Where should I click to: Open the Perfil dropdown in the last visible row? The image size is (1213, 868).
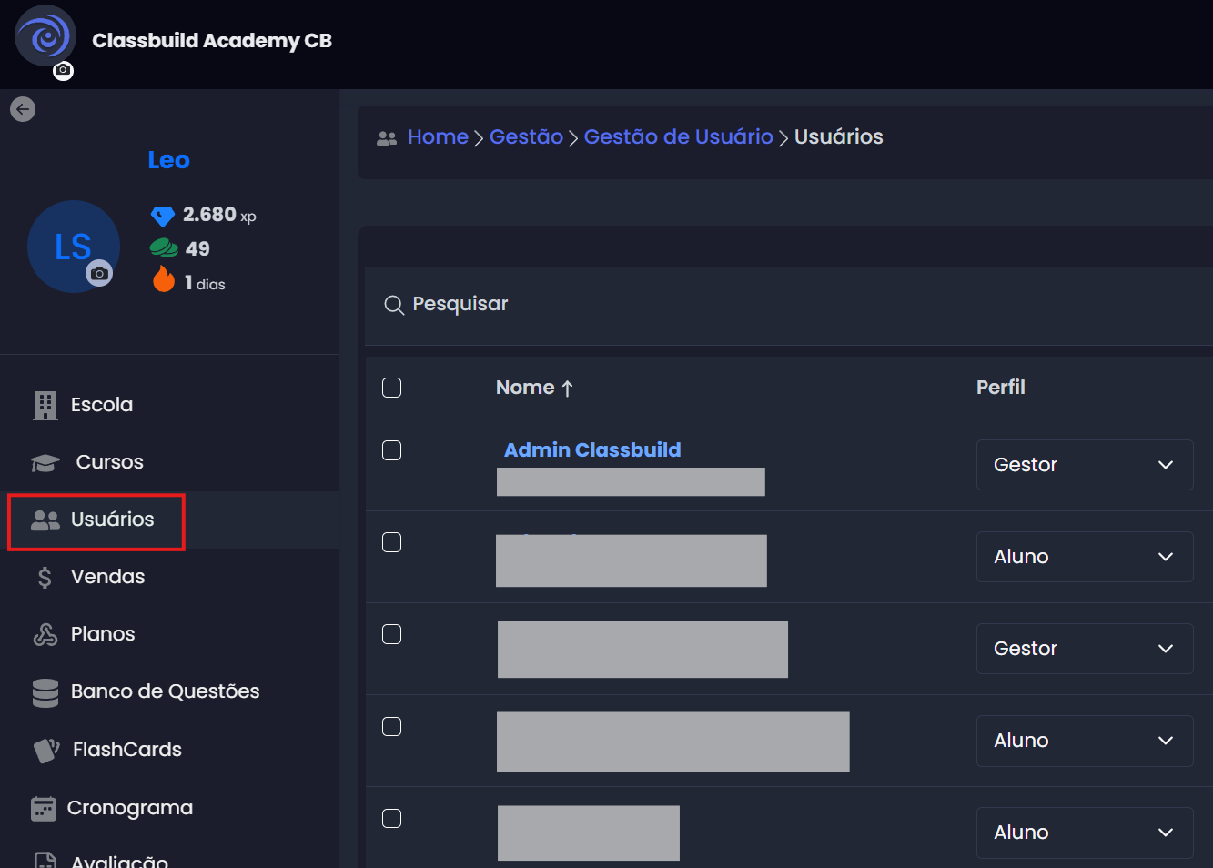(1084, 833)
